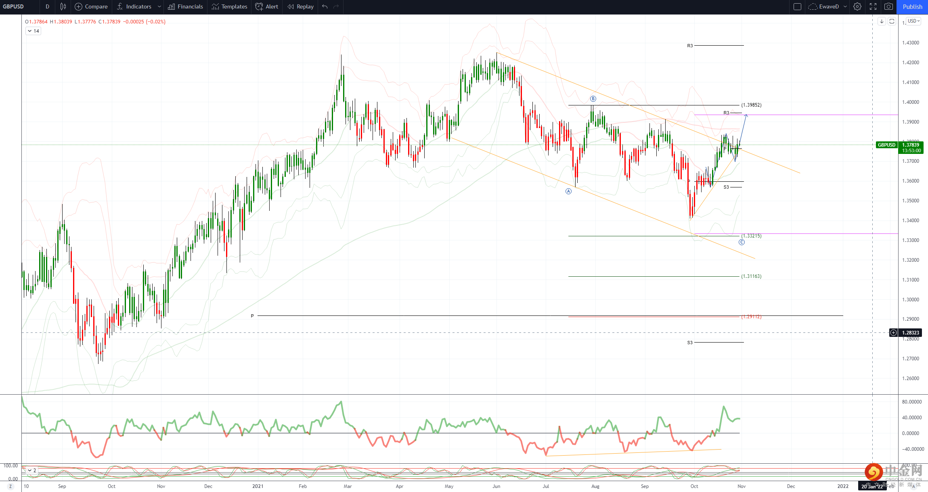Image resolution: width=928 pixels, height=492 pixels.
Task: Expand the EwaveD layout dropdown
Action: point(845,6)
